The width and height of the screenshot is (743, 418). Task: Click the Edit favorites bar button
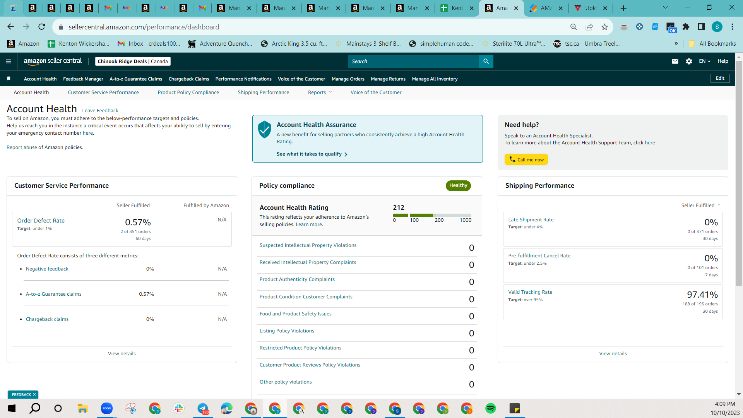coord(720,78)
